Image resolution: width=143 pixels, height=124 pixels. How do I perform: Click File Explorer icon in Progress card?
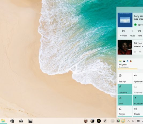(120, 61)
